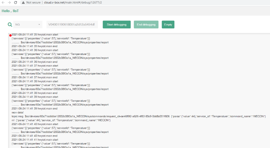270x148 pixels.
Task: Click the 11:41 41 hwyiot.main start line
Action: 35,140
